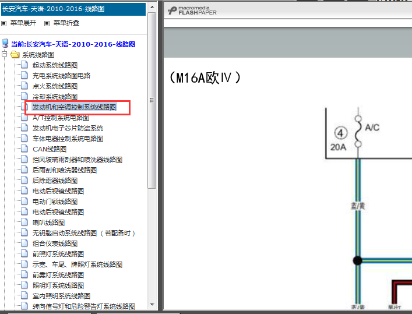Image resolution: width=412 pixels, height=314 pixels.
Task: Collapse the 系统线路图 folder node
Action: pyautogui.click(x=4, y=54)
